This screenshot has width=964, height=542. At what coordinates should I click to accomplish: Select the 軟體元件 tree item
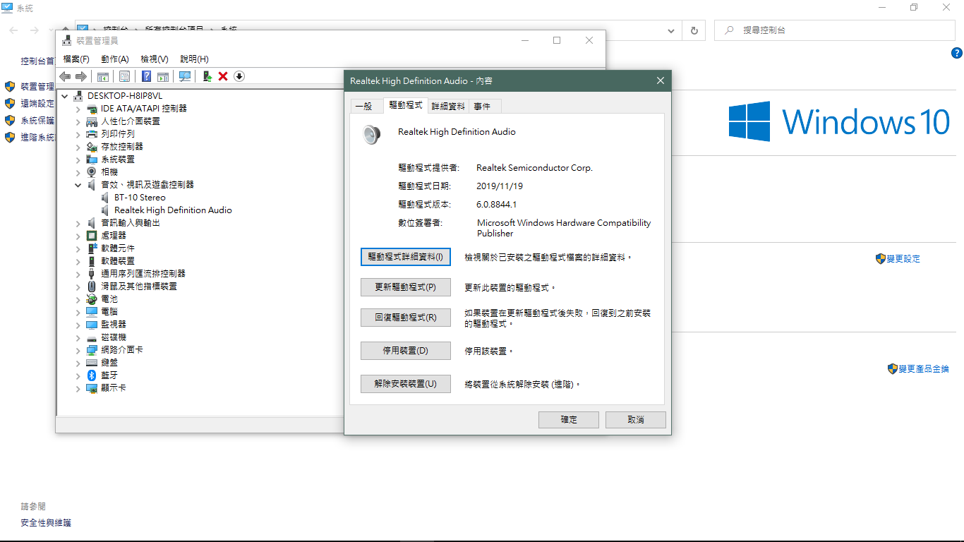tap(118, 248)
